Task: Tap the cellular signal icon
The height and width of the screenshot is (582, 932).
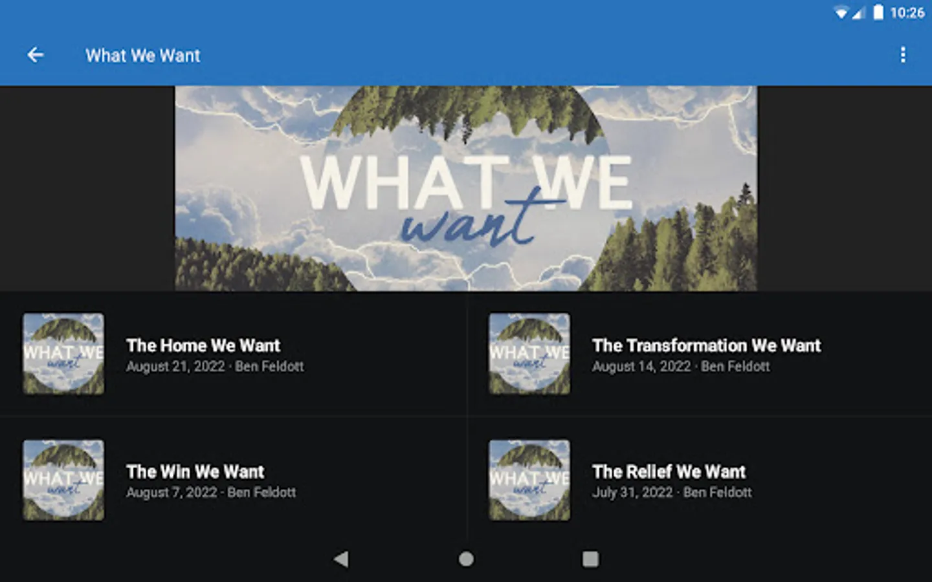Action: [x=859, y=13]
